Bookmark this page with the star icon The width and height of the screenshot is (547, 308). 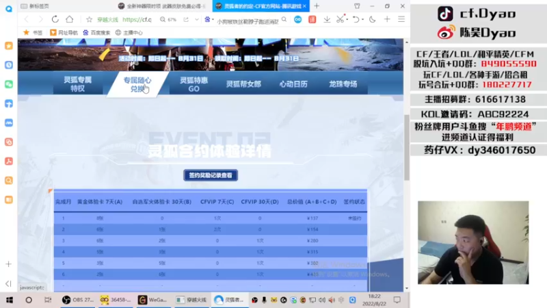pyautogui.click(x=89, y=20)
